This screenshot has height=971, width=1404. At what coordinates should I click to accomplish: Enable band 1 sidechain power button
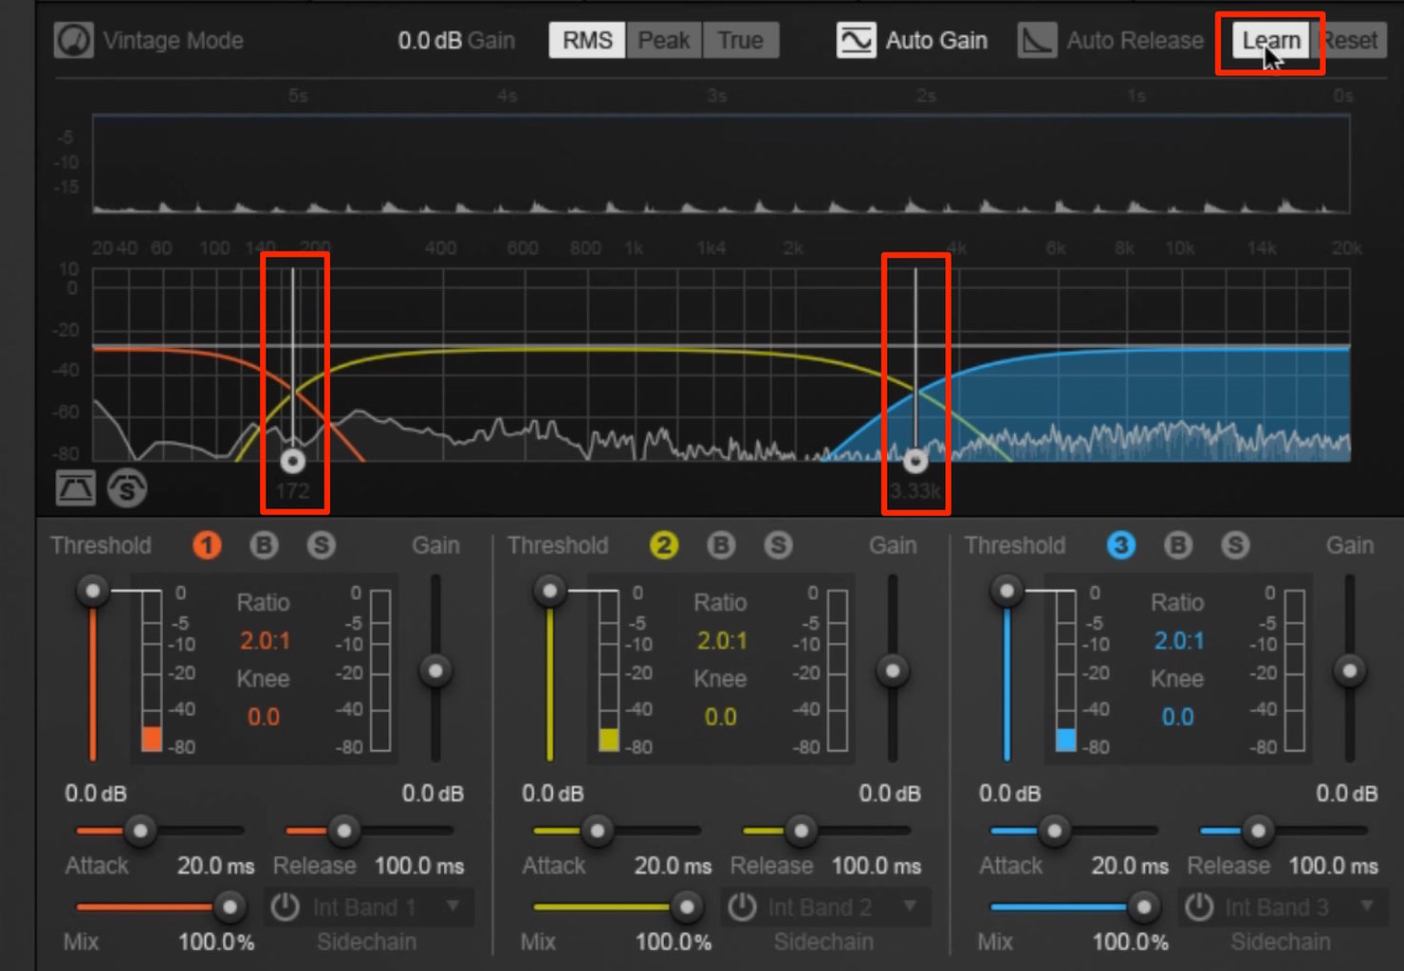pyautogui.click(x=285, y=907)
